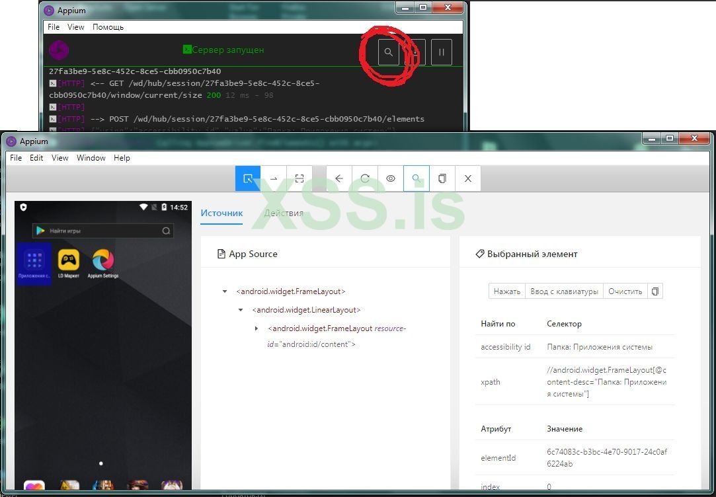Open the File menu of the inspector
This screenshot has height=497, width=716.
(x=16, y=158)
